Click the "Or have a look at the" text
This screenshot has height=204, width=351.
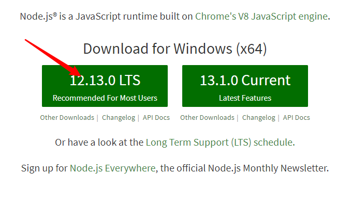coord(99,143)
